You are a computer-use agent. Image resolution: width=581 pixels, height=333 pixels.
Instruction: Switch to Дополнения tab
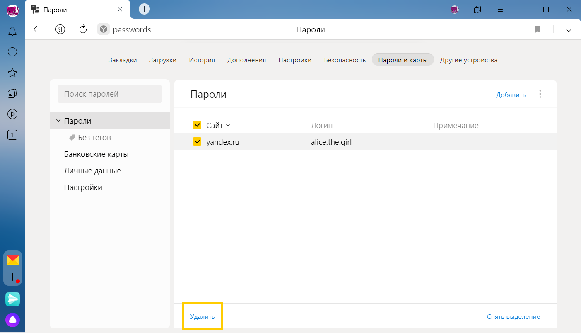246,60
